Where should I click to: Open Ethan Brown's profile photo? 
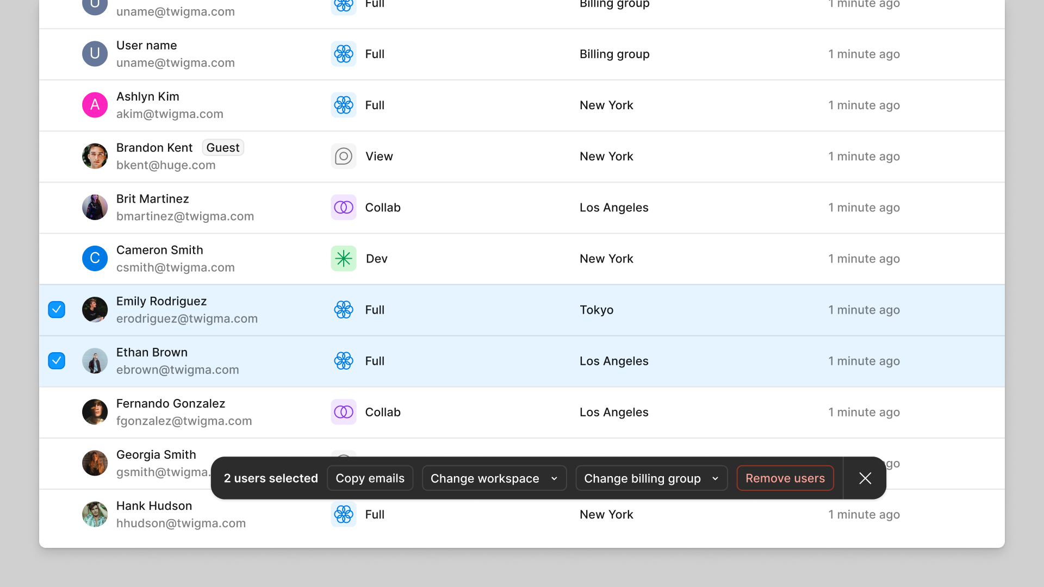click(95, 361)
